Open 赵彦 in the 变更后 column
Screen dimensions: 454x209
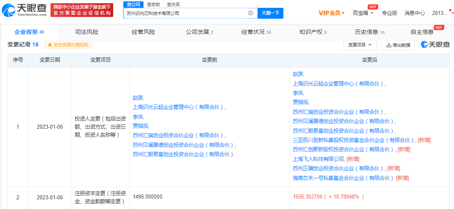[x=298, y=74]
